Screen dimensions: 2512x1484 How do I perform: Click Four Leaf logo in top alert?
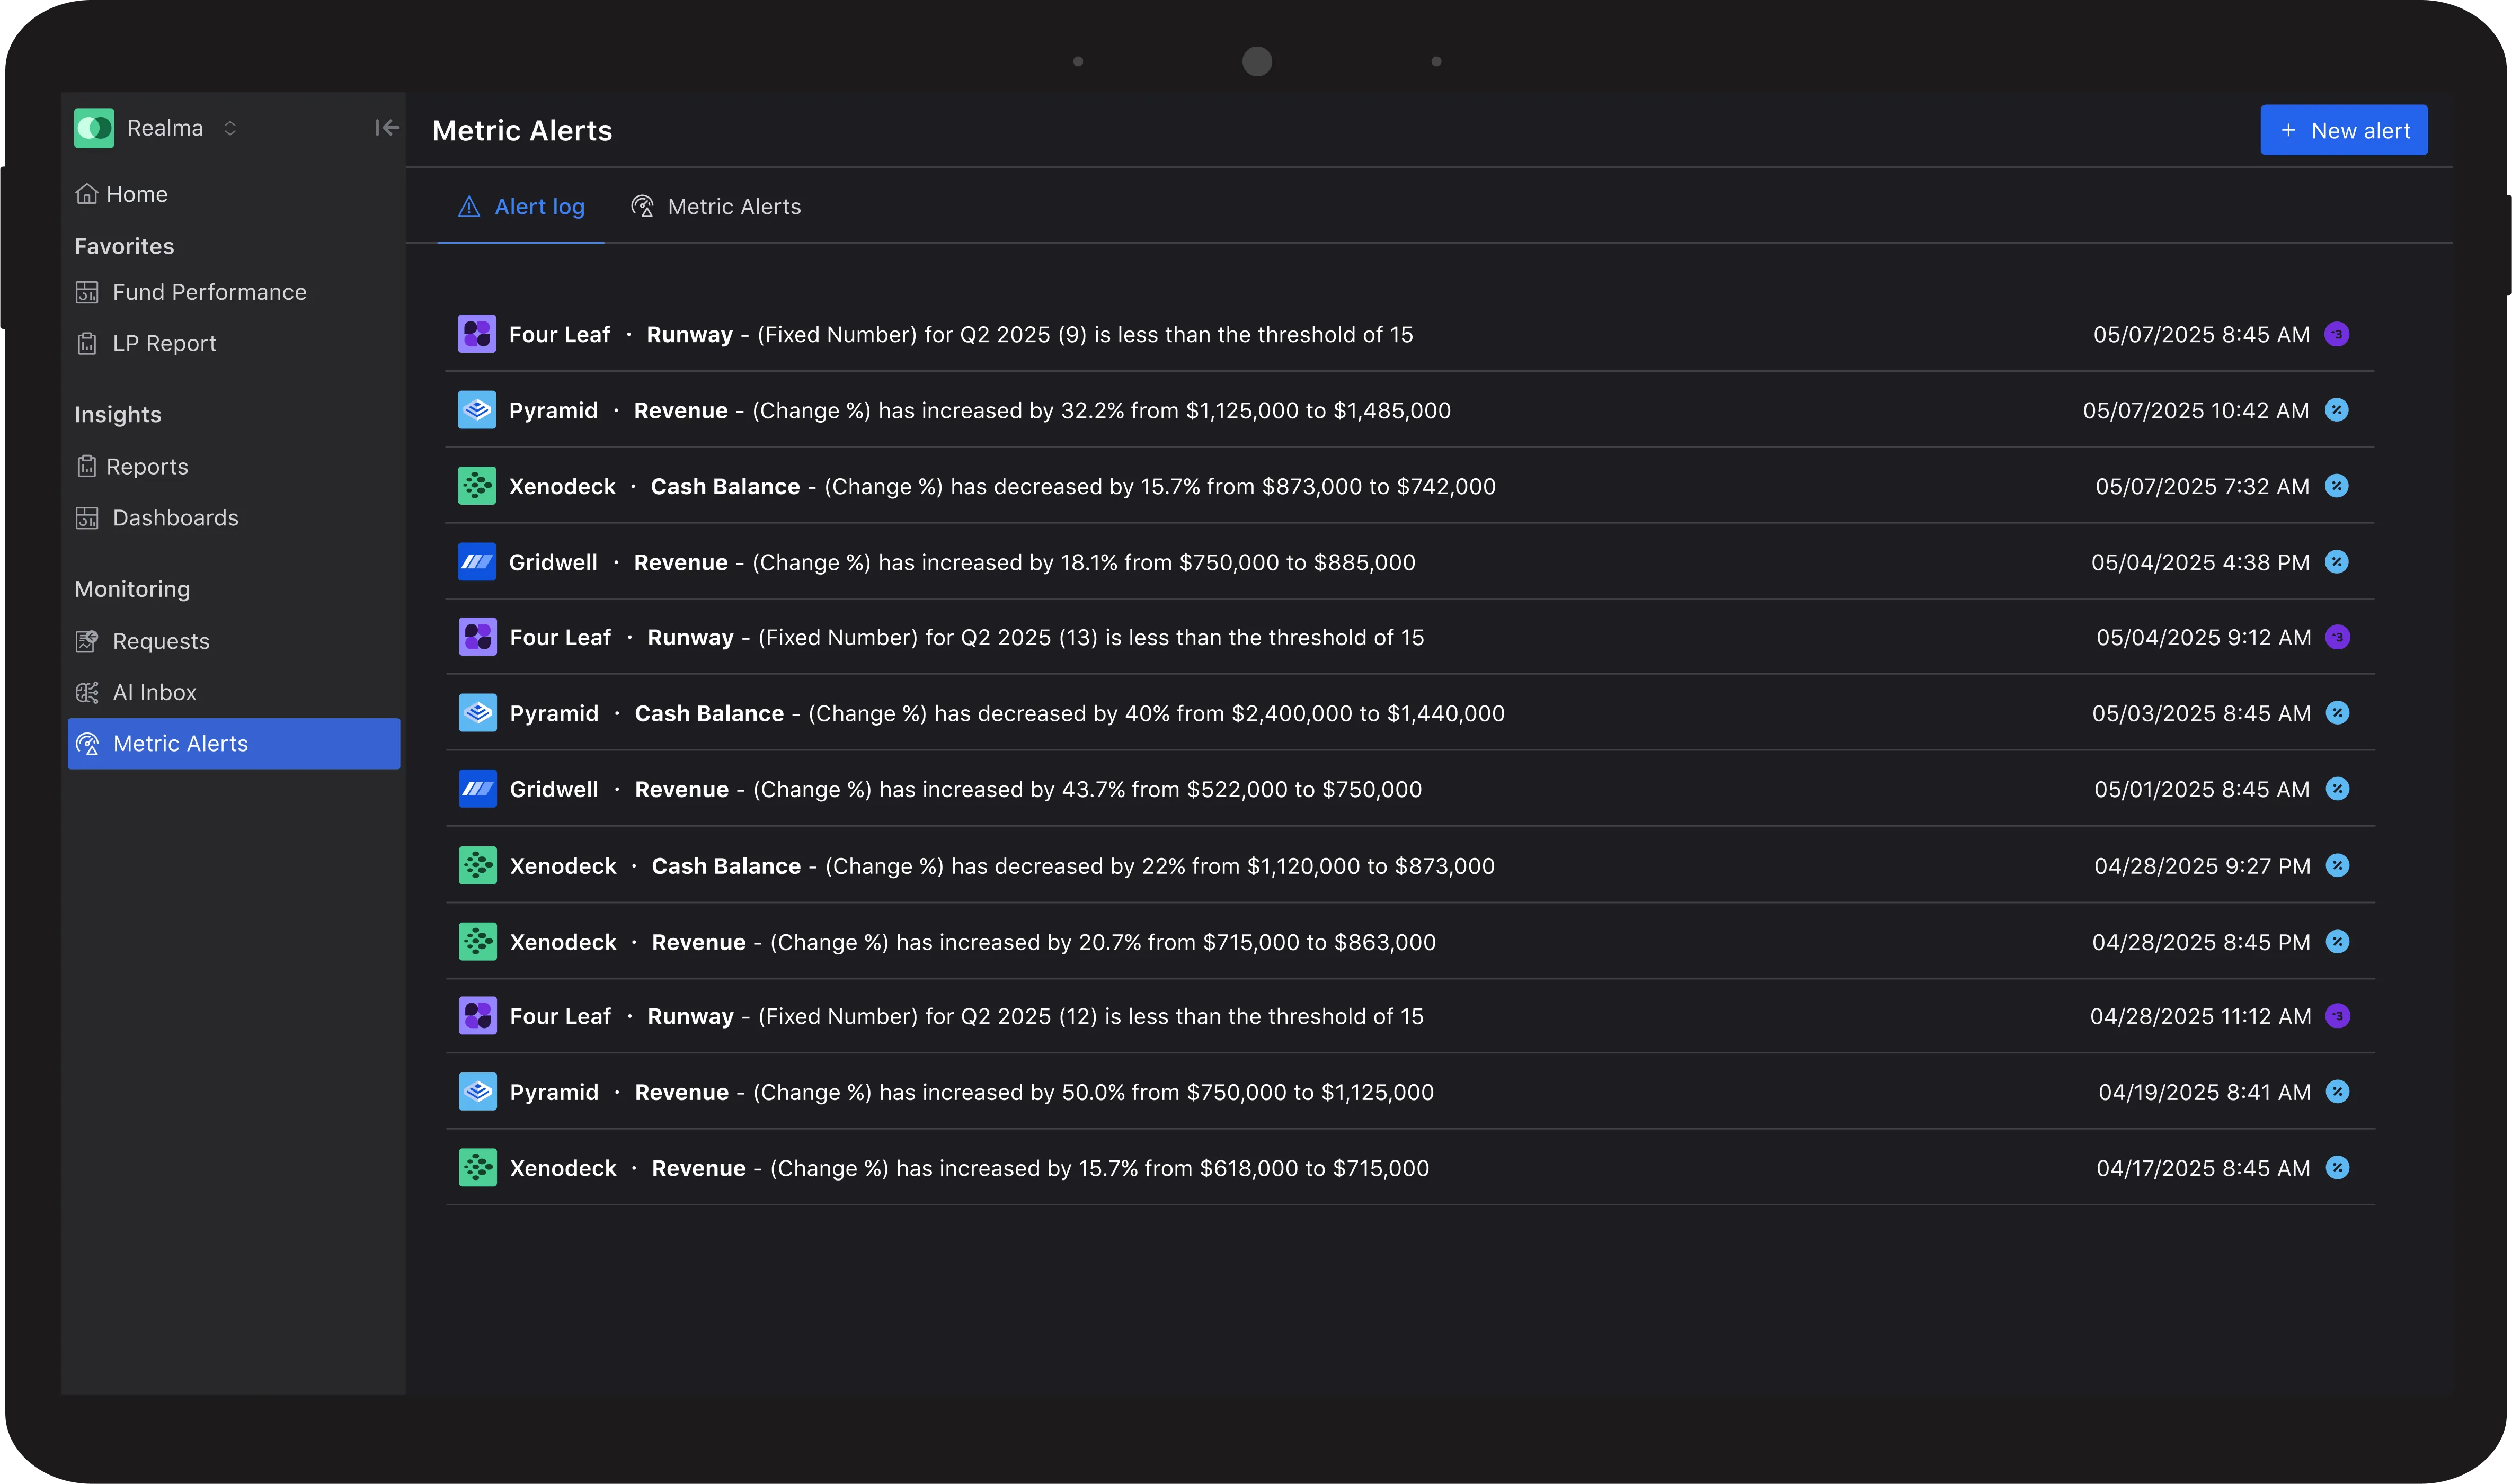tap(476, 334)
